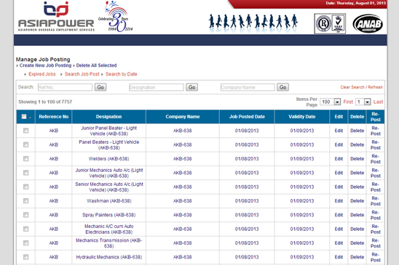399x265 pixels.
Task: Focus the Designation search field
Action: click(x=157, y=87)
